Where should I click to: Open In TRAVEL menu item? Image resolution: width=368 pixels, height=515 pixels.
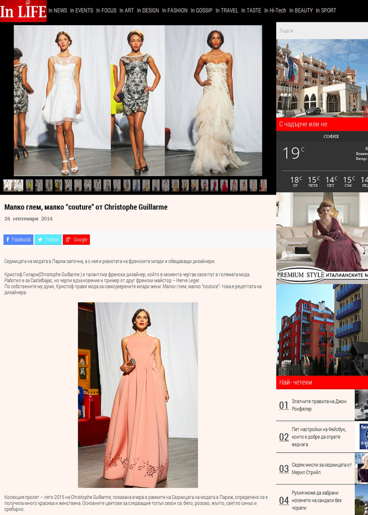point(227,11)
